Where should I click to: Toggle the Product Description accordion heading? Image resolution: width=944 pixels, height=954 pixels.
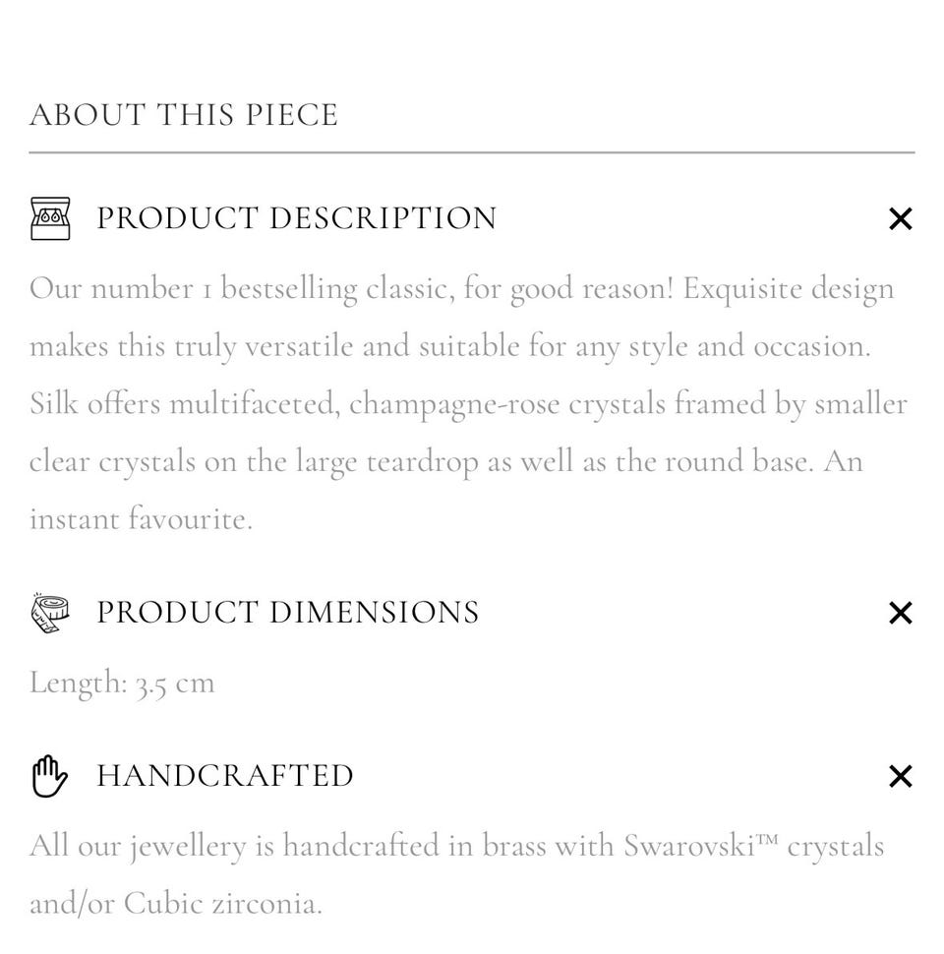(297, 218)
